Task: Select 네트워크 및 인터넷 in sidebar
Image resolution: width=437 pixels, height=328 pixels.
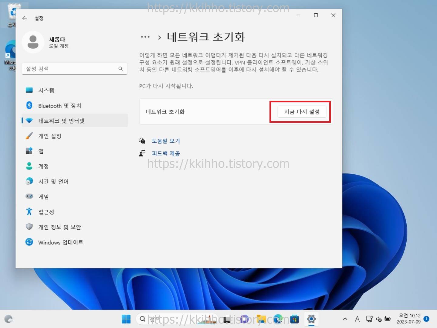Action: click(x=75, y=121)
